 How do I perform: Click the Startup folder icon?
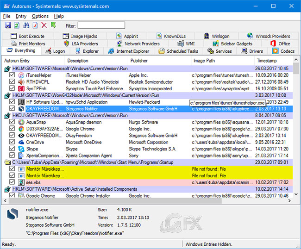(7, 162)
